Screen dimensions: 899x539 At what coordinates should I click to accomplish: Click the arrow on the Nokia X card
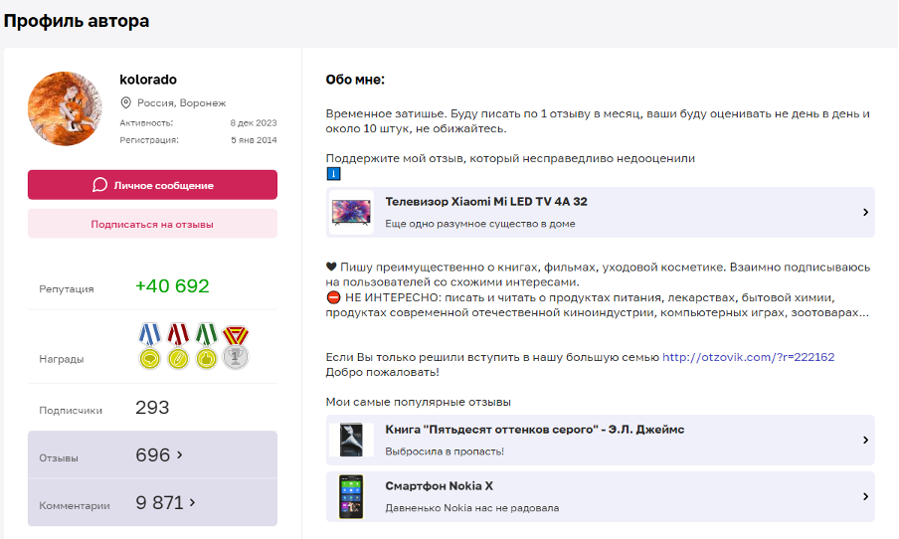[865, 496]
